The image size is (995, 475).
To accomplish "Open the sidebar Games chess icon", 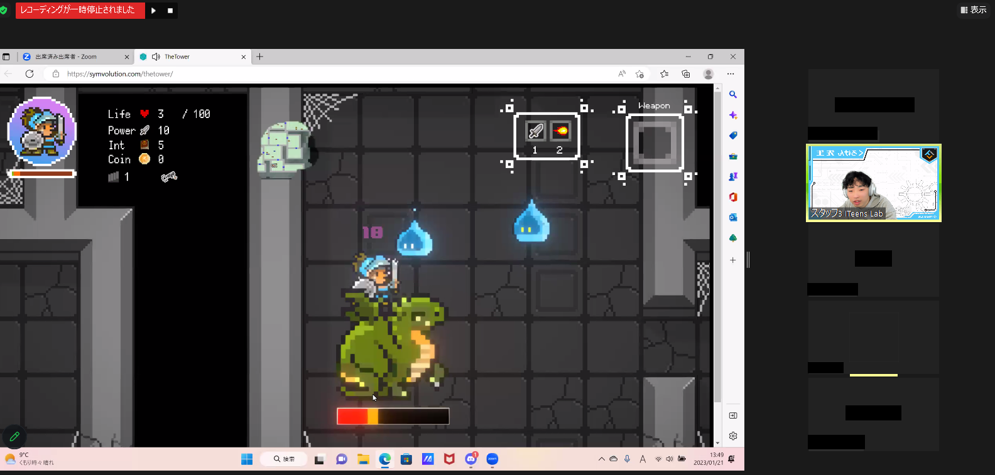I will [733, 177].
